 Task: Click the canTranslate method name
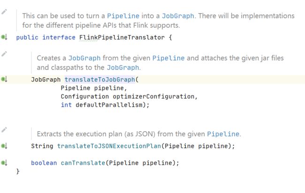(83, 163)
